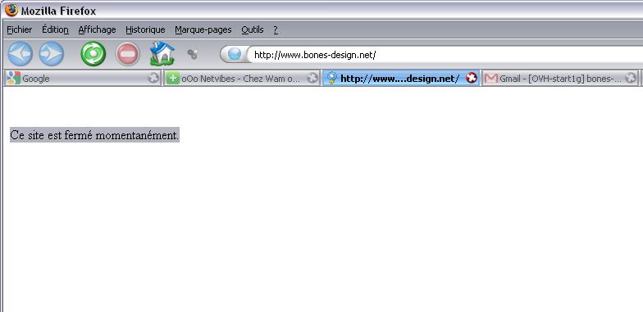Click the Firefox logo in title bar

coord(11,10)
